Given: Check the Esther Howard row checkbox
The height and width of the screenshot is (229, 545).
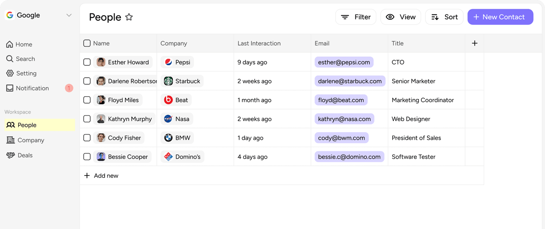Looking at the screenshot, I should pos(87,62).
